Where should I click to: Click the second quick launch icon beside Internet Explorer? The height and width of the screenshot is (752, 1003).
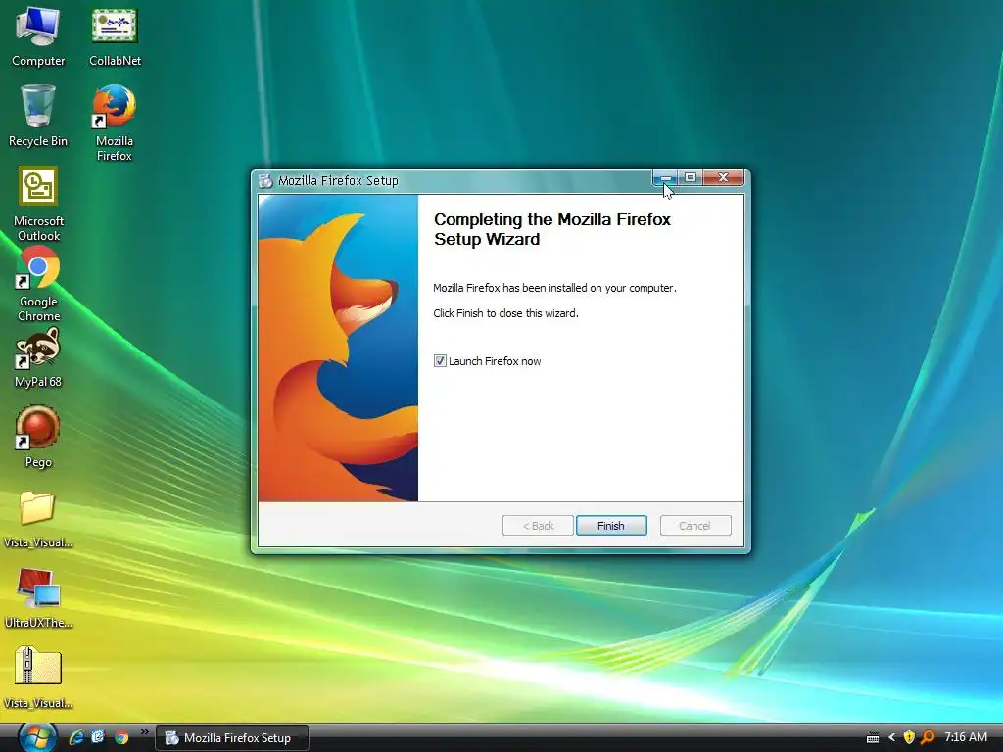98,737
